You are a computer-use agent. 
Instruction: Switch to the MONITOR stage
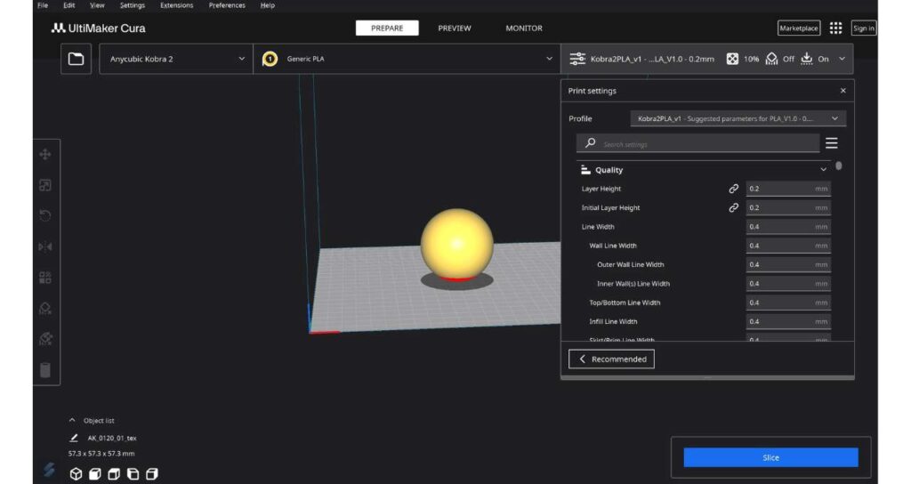(x=524, y=28)
